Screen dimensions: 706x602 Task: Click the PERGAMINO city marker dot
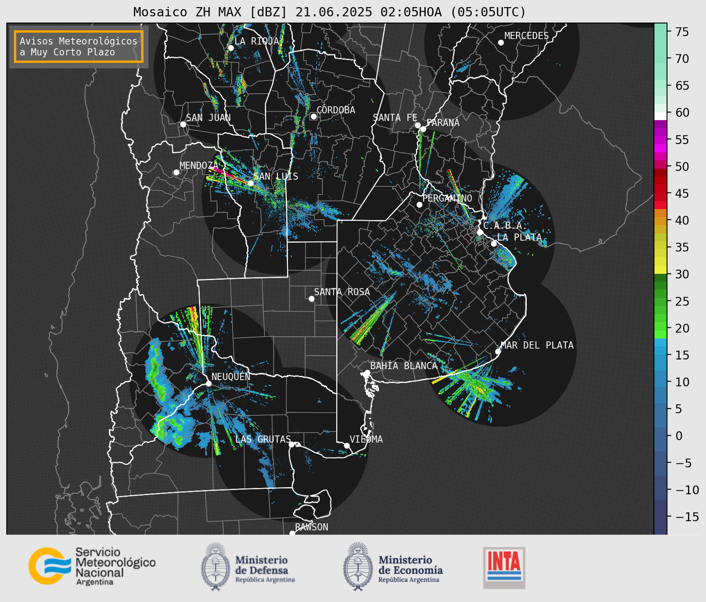pos(419,205)
